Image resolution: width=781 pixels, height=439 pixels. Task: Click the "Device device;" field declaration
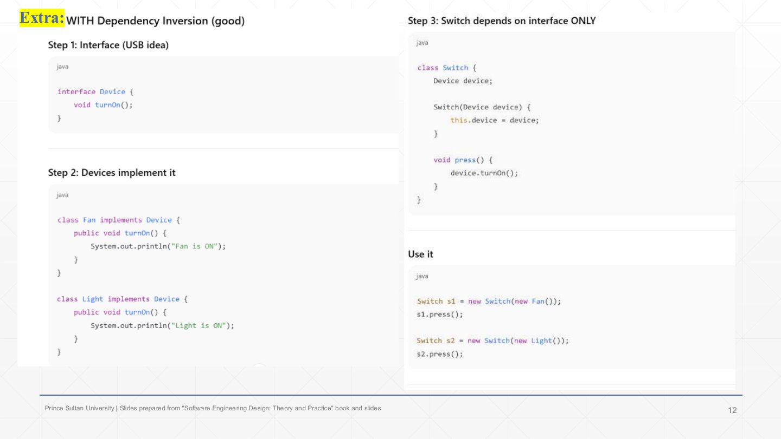tap(463, 81)
